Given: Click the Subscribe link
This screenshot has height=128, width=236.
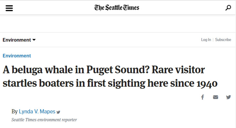Looking at the screenshot, I should tap(223, 40).
